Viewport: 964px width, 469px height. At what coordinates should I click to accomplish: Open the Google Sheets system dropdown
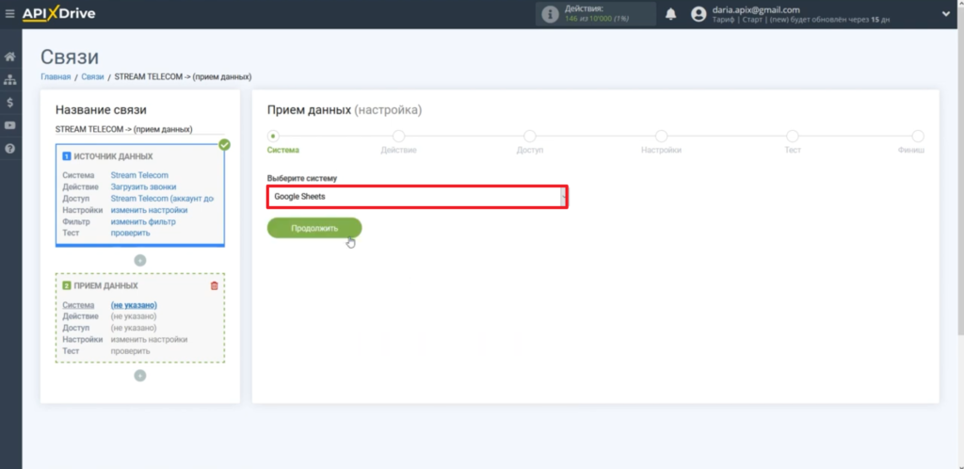417,197
